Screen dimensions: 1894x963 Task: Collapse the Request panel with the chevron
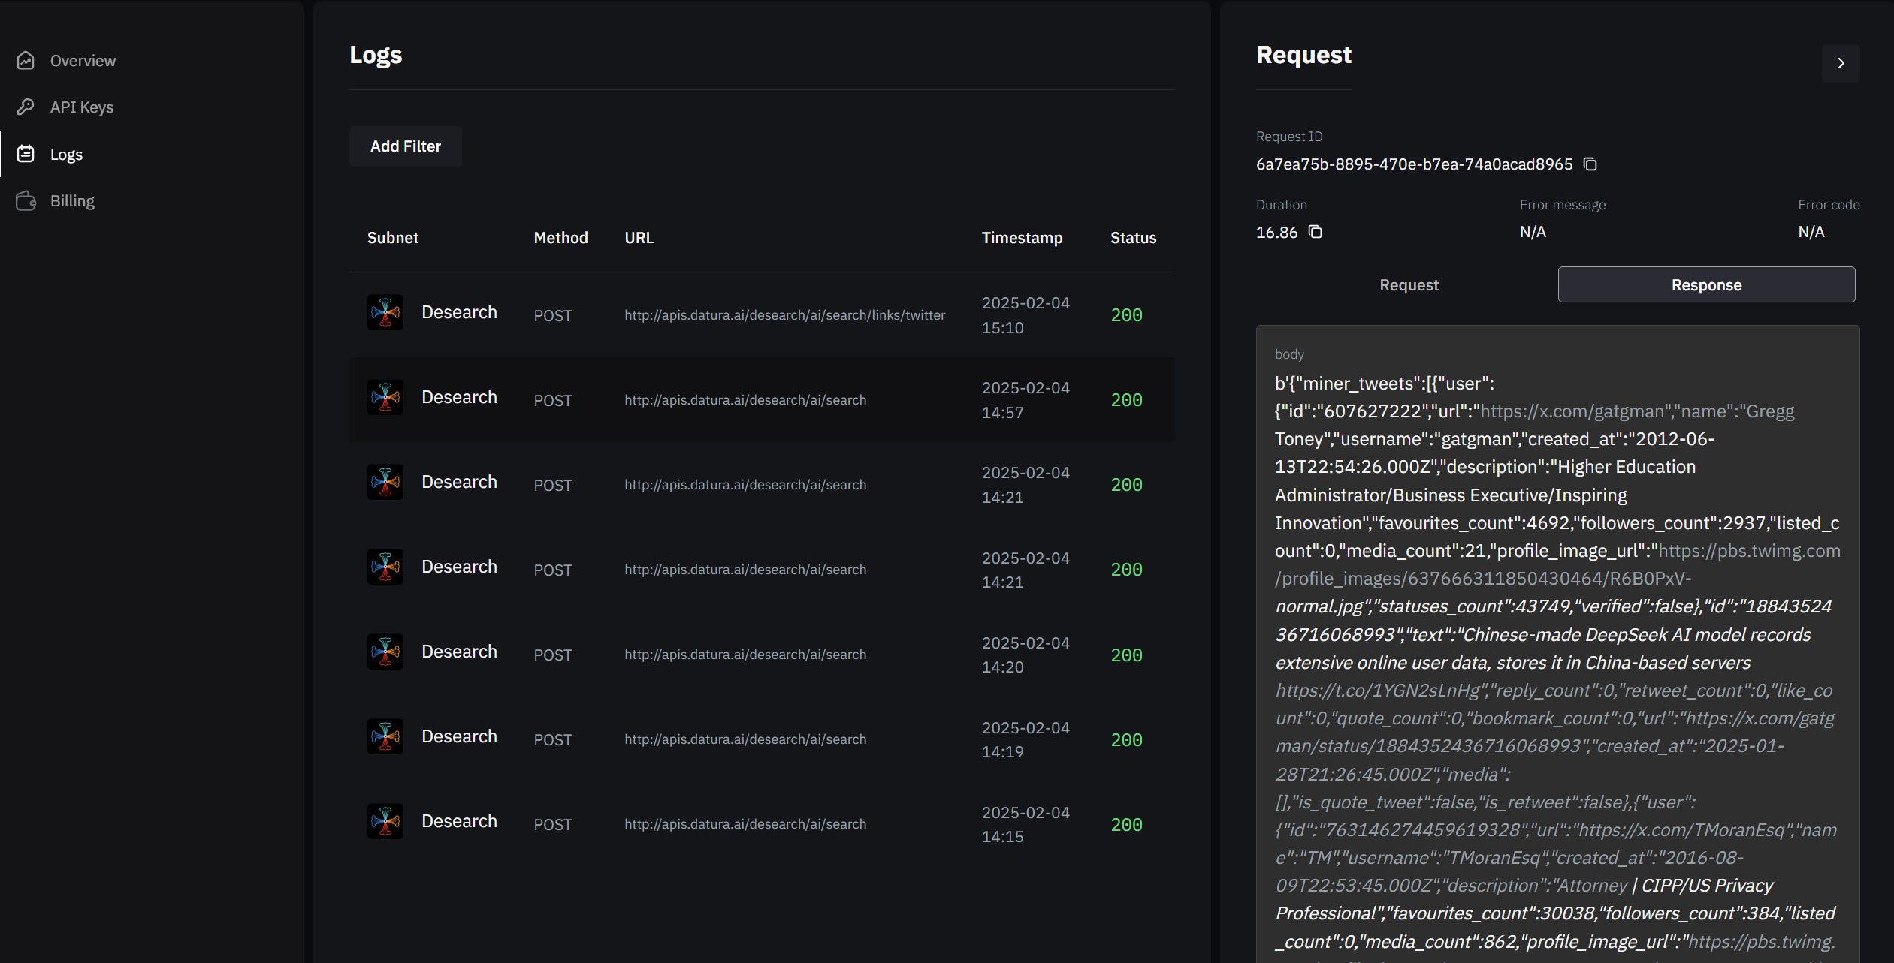1840,63
